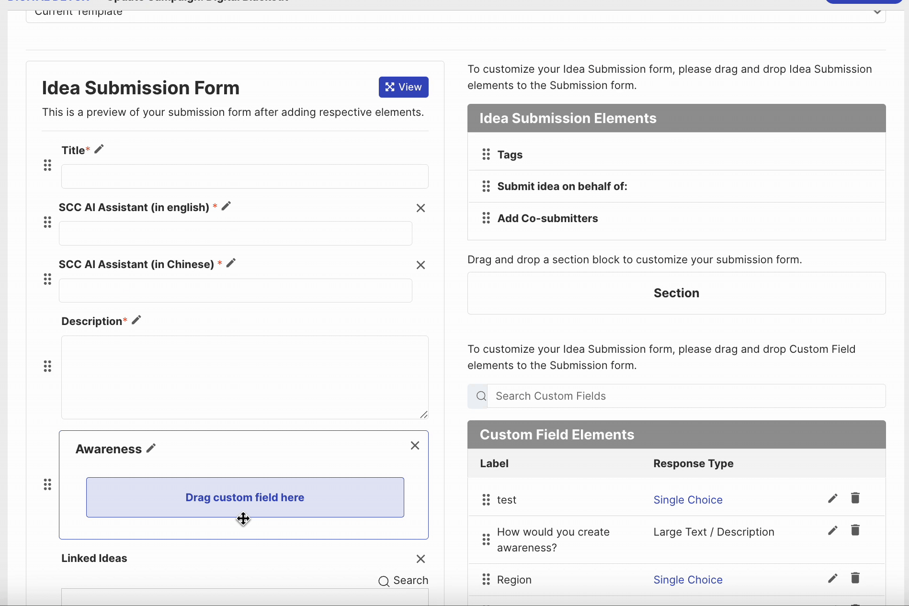
Task: Click the Description textarea resize grip
Action: tap(424, 415)
